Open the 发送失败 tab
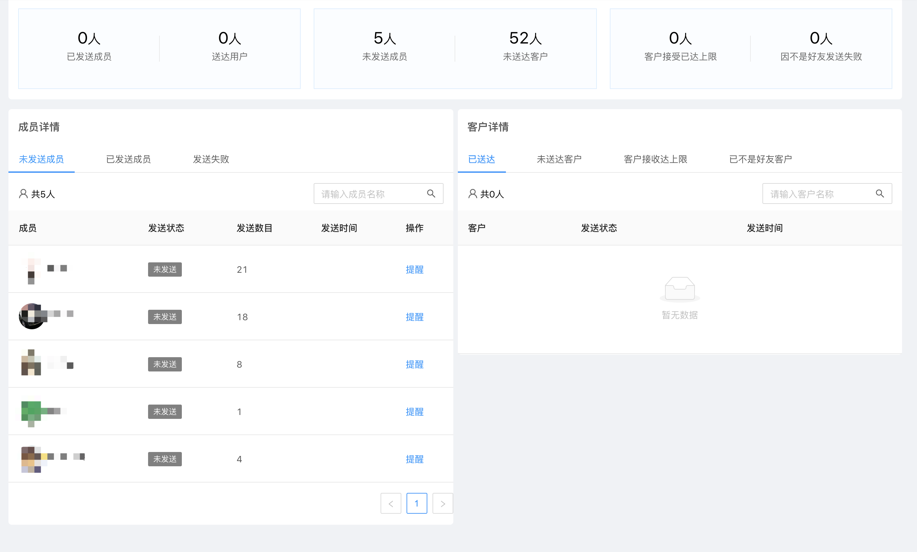This screenshot has width=917, height=552. click(211, 159)
